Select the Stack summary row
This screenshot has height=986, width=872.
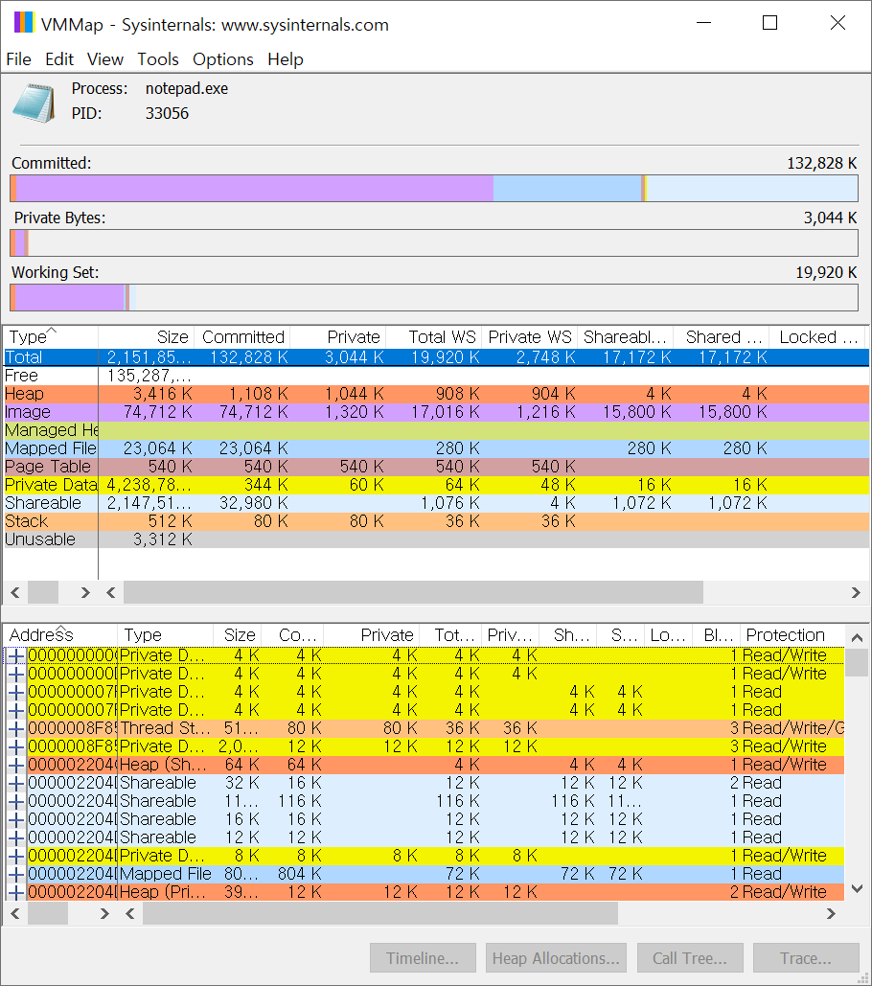436,521
